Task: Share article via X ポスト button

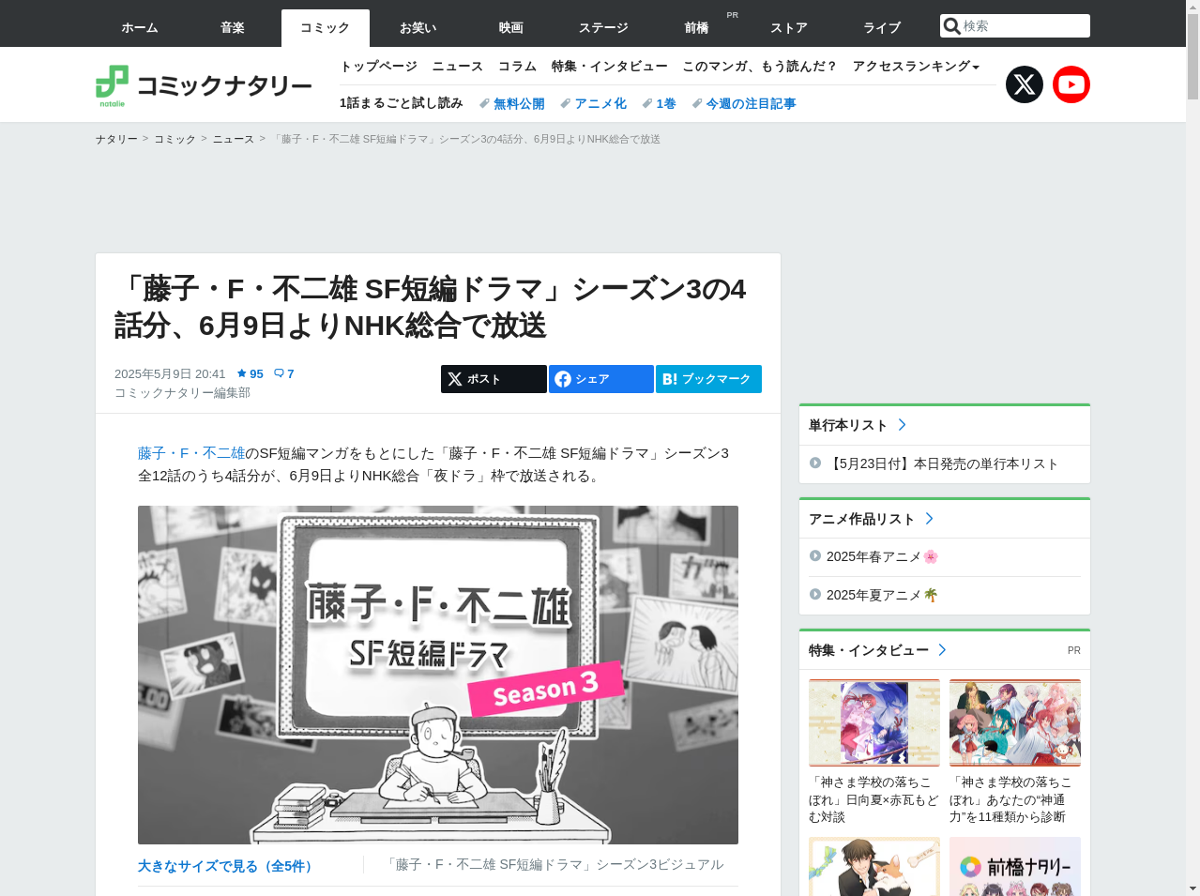Action: tap(494, 379)
